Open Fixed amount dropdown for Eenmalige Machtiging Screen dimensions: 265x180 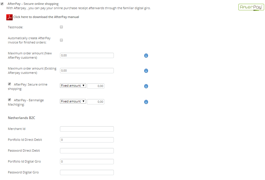73,101
